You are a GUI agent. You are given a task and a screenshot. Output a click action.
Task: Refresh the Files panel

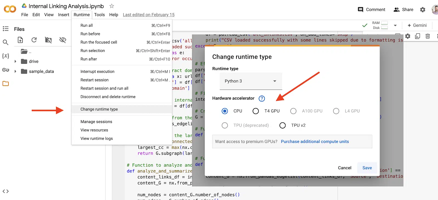34,40
